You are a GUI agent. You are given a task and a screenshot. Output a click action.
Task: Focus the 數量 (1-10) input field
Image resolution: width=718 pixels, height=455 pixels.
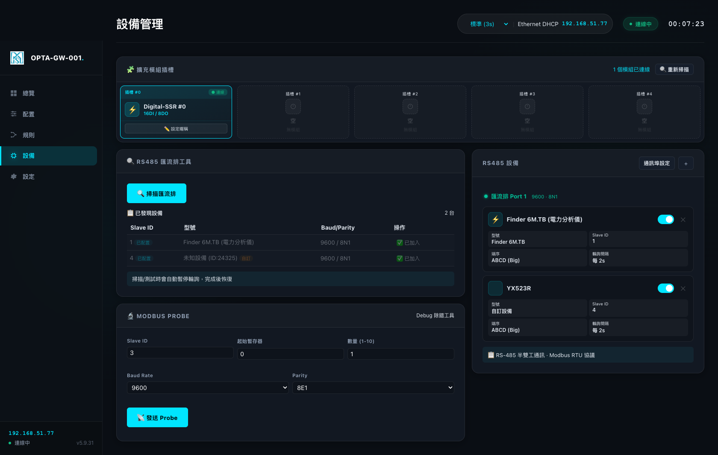(x=400, y=354)
